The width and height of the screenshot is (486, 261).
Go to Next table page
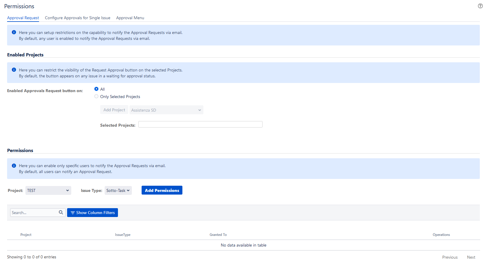471,257
